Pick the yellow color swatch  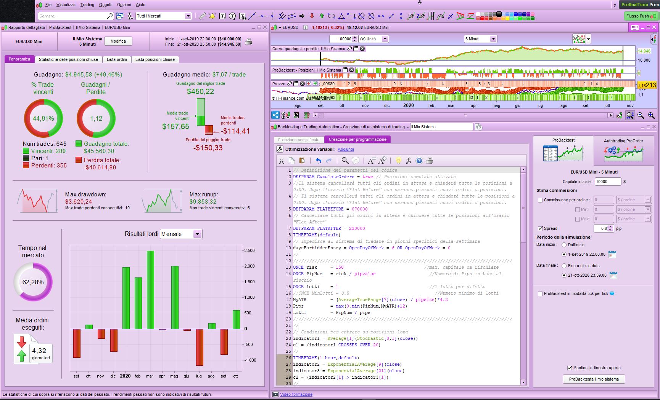[x=507, y=18]
